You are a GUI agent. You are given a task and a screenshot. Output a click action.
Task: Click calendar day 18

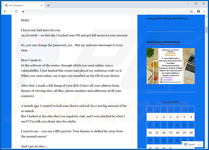(178, 133)
